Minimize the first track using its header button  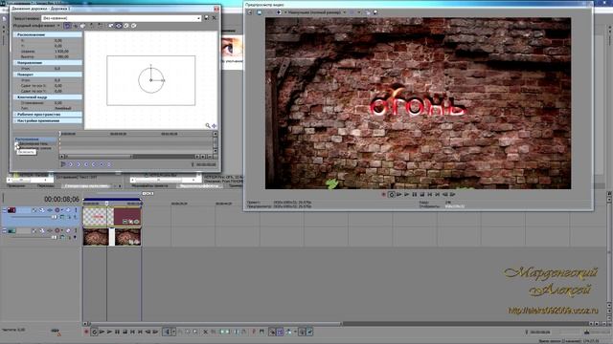pos(5,210)
